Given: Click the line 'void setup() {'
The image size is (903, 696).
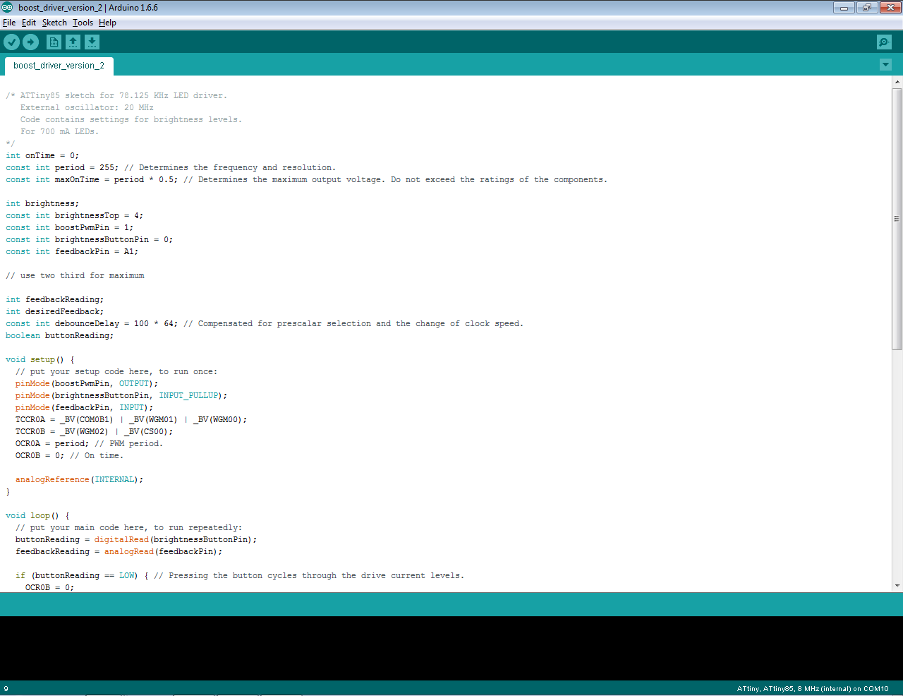Looking at the screenshot, I should coord(40,360).
